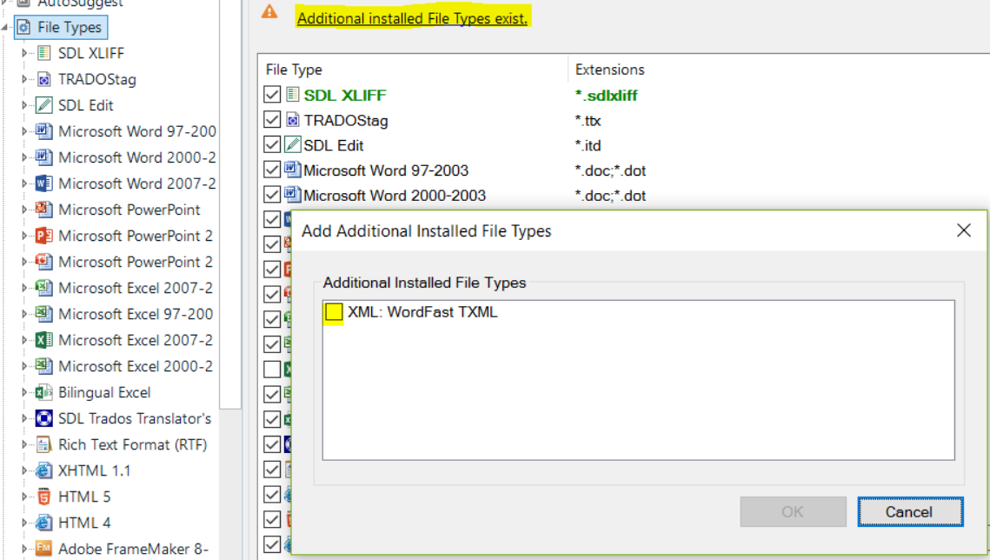Select the 'XML: WordFast TXML' list entry text
Screen dimensions: 990x560
[422, 312]
